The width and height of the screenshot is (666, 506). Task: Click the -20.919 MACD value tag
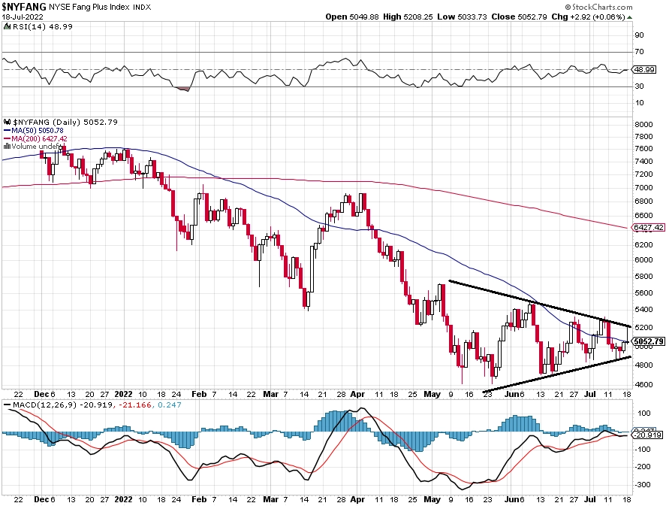tap(647, 435)
